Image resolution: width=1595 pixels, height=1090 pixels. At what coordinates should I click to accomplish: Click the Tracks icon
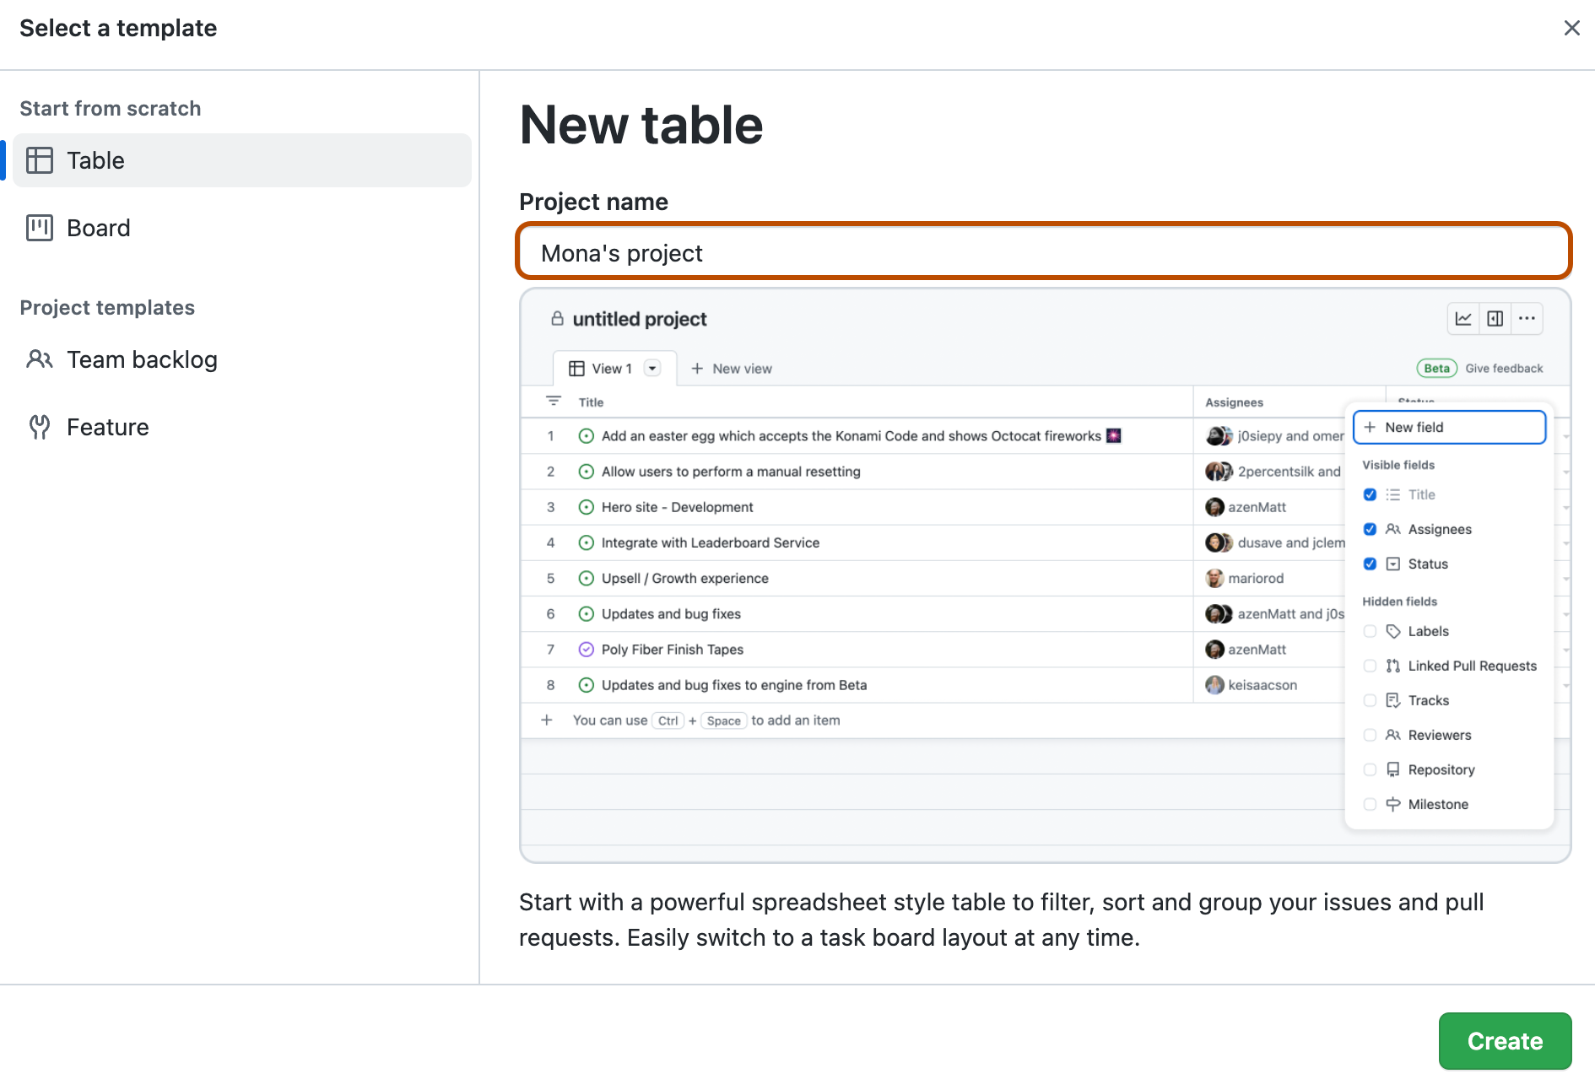(x=1393, y=700)
